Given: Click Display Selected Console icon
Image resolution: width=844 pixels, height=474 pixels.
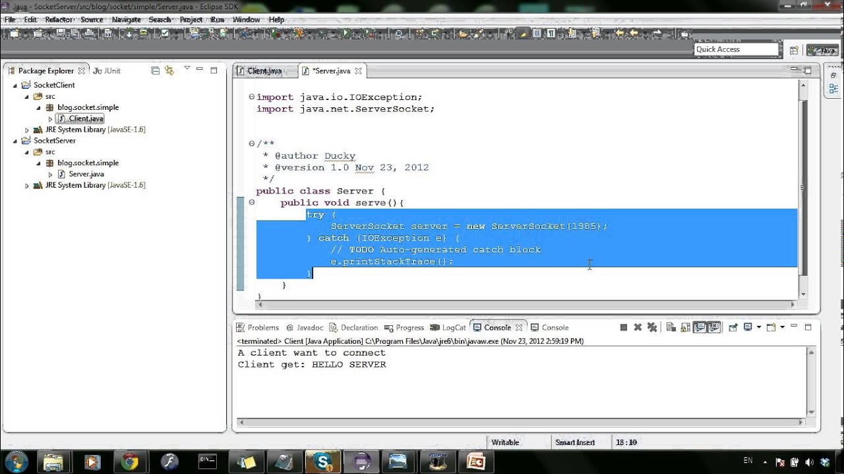Looking at the screenshot, I should [x=748, y=327].
